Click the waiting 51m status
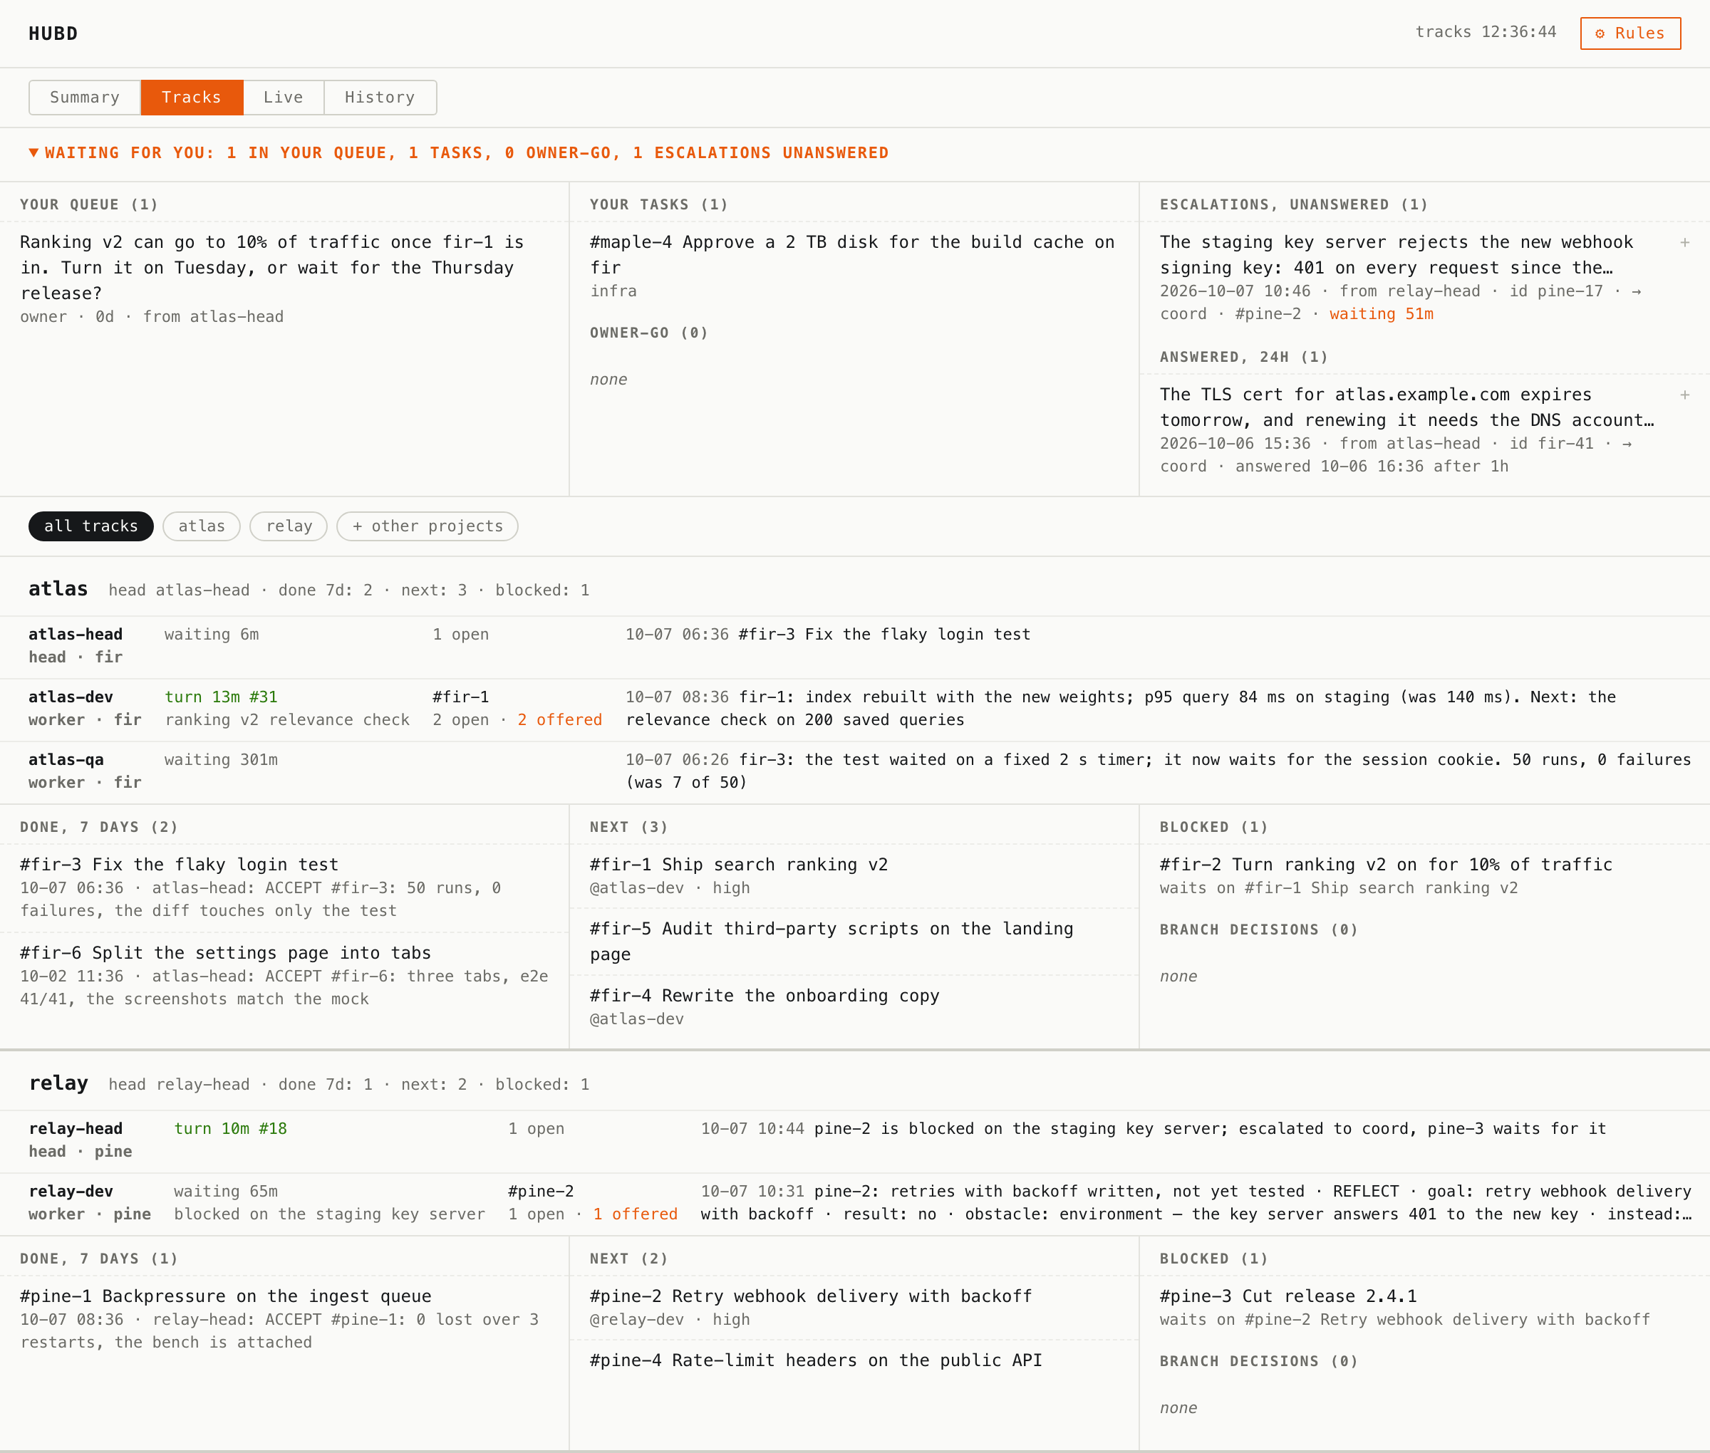This screenshot has width=1710, height=1453. 1382,314
